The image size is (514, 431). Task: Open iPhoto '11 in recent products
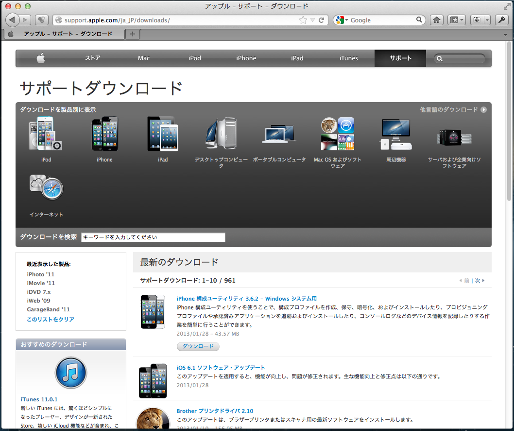(41, 274)
